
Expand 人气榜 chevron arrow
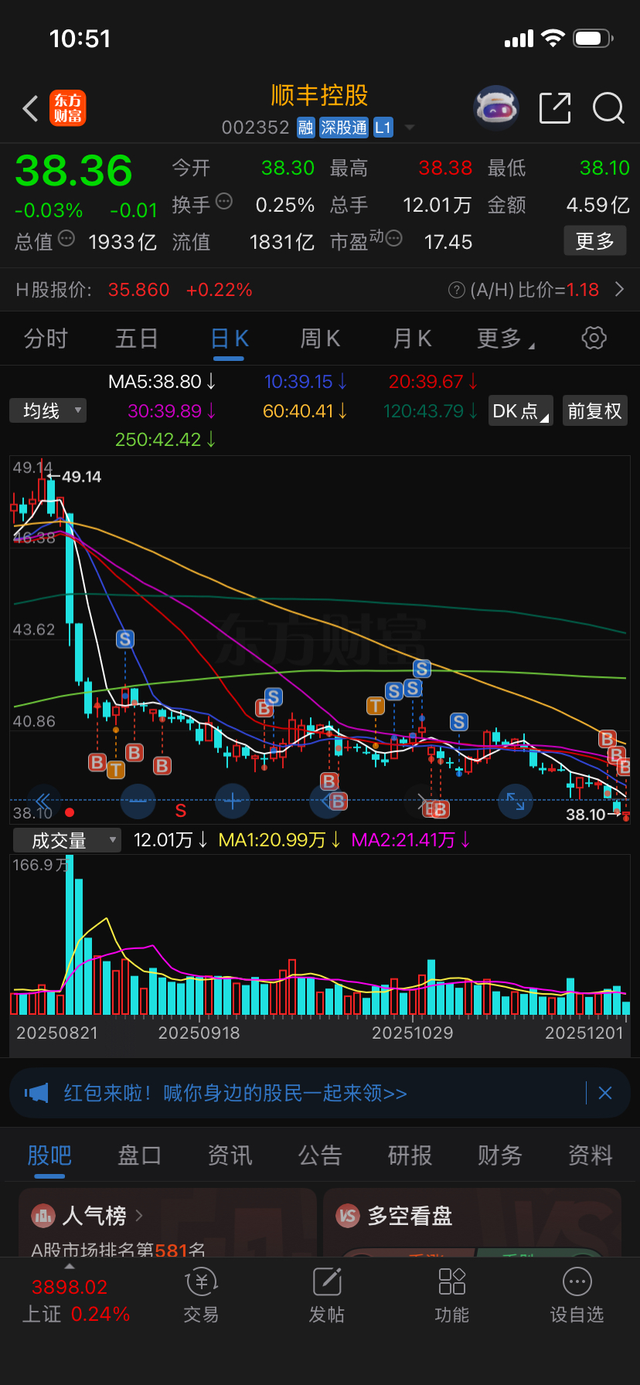(139, 1216)
